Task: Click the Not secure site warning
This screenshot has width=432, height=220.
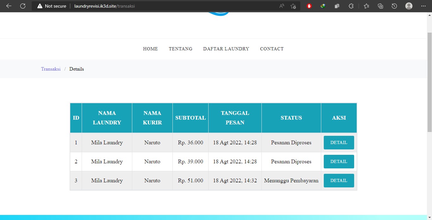Action: tap(52, 6)
